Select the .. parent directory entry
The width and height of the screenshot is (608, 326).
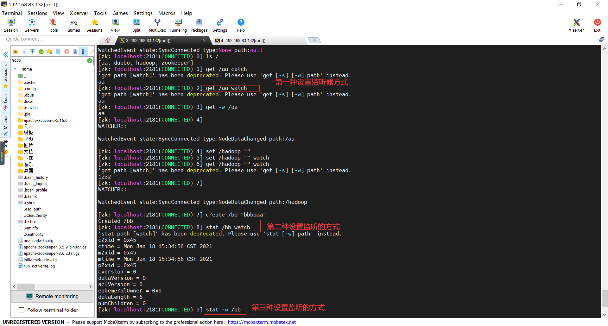click(x=22, y=76)
